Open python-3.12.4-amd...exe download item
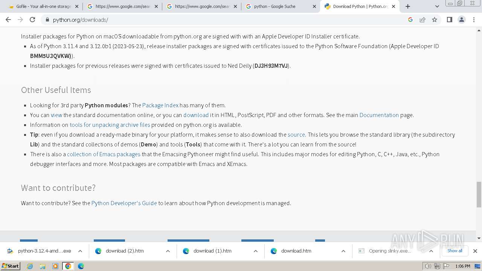Viewport: 482px width, 271px height. pos(39,251)
